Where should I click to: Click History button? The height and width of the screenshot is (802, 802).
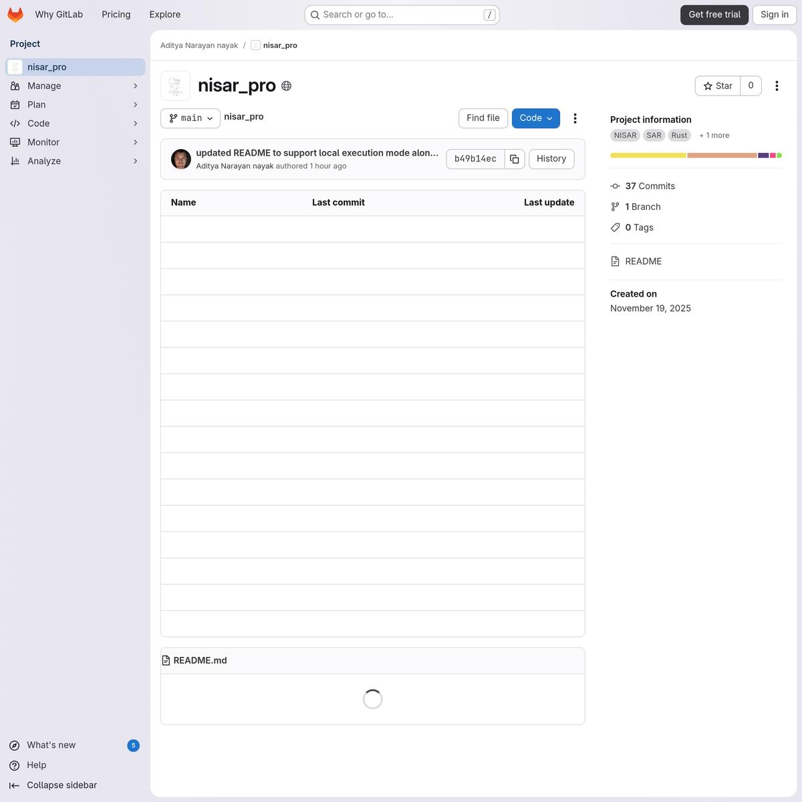tap(551, 159)
